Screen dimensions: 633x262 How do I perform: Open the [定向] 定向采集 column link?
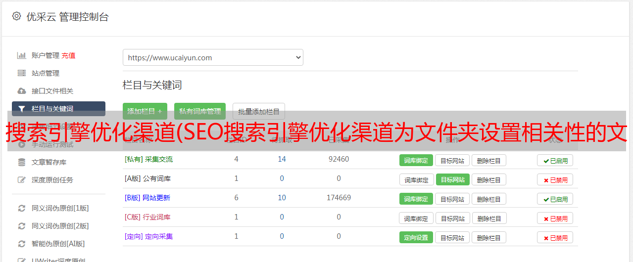click(x=148, y=236)
